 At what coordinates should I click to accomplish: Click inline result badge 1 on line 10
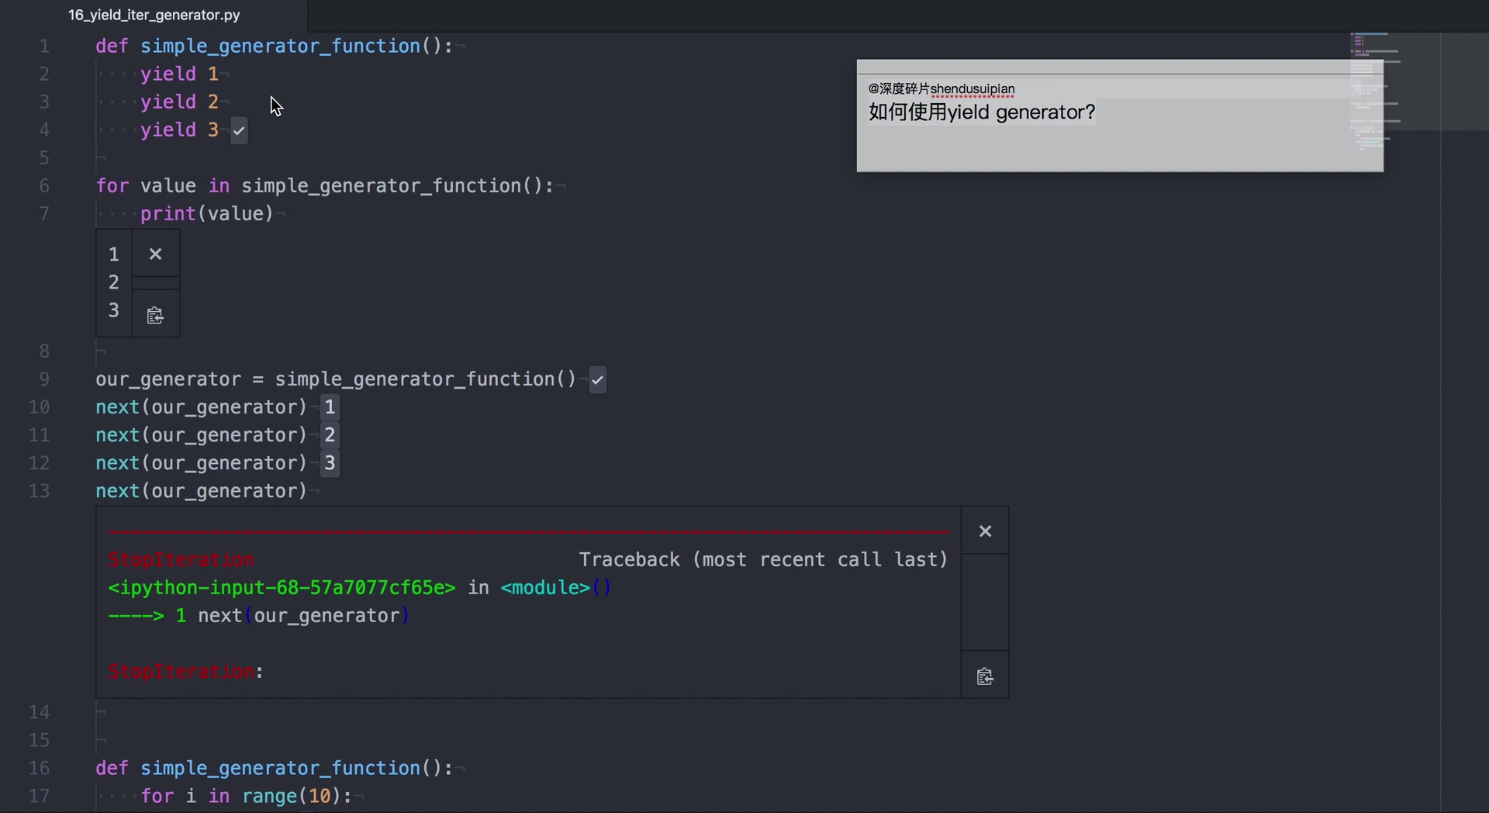(330, 407)
